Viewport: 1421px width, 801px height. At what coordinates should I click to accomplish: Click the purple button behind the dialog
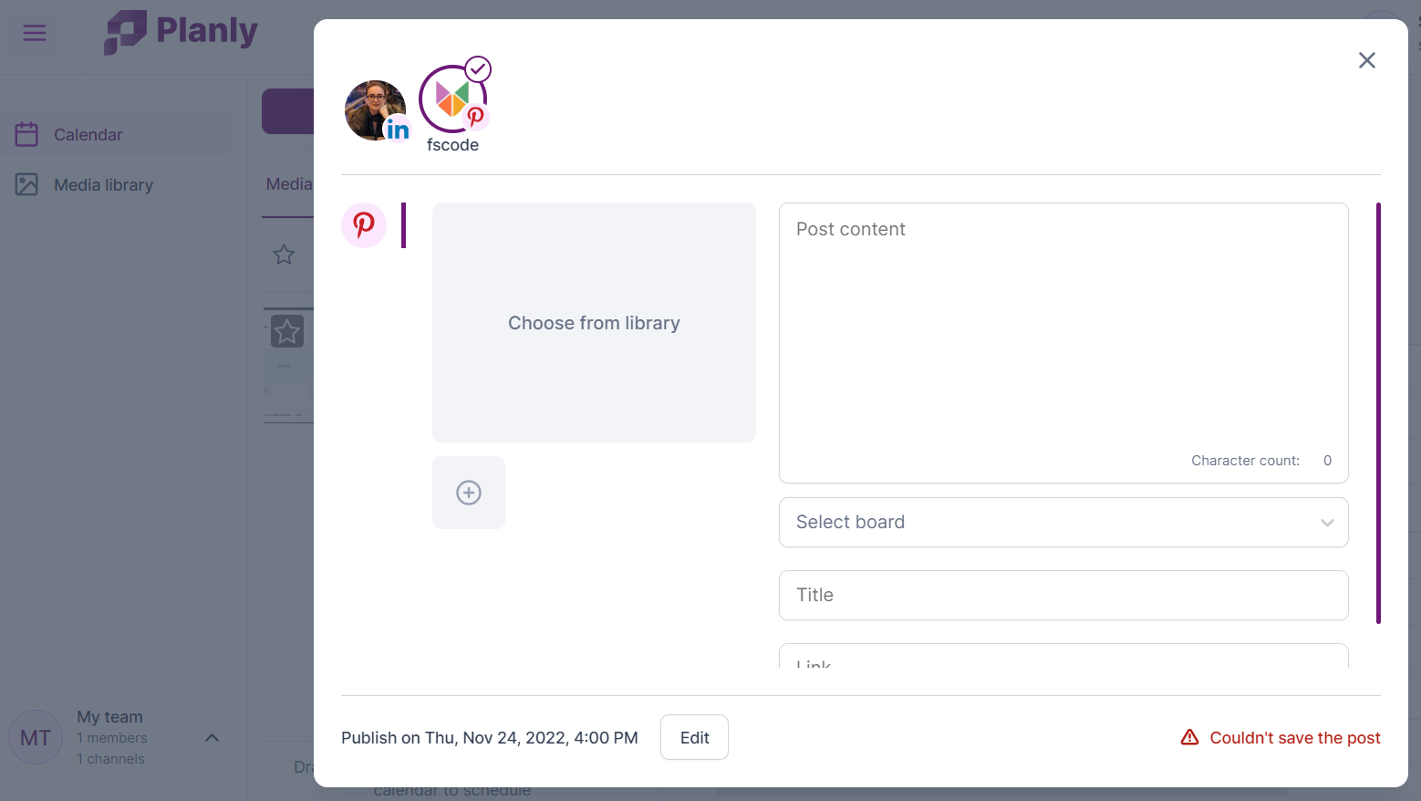click(288, 111)
